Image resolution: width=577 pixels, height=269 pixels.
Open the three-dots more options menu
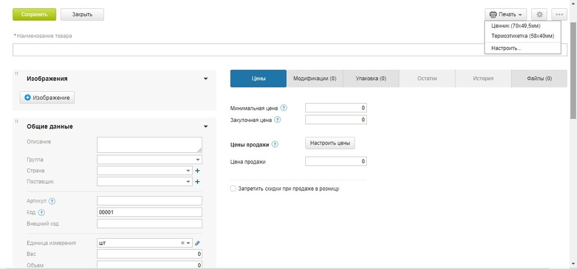pos(559,14)
